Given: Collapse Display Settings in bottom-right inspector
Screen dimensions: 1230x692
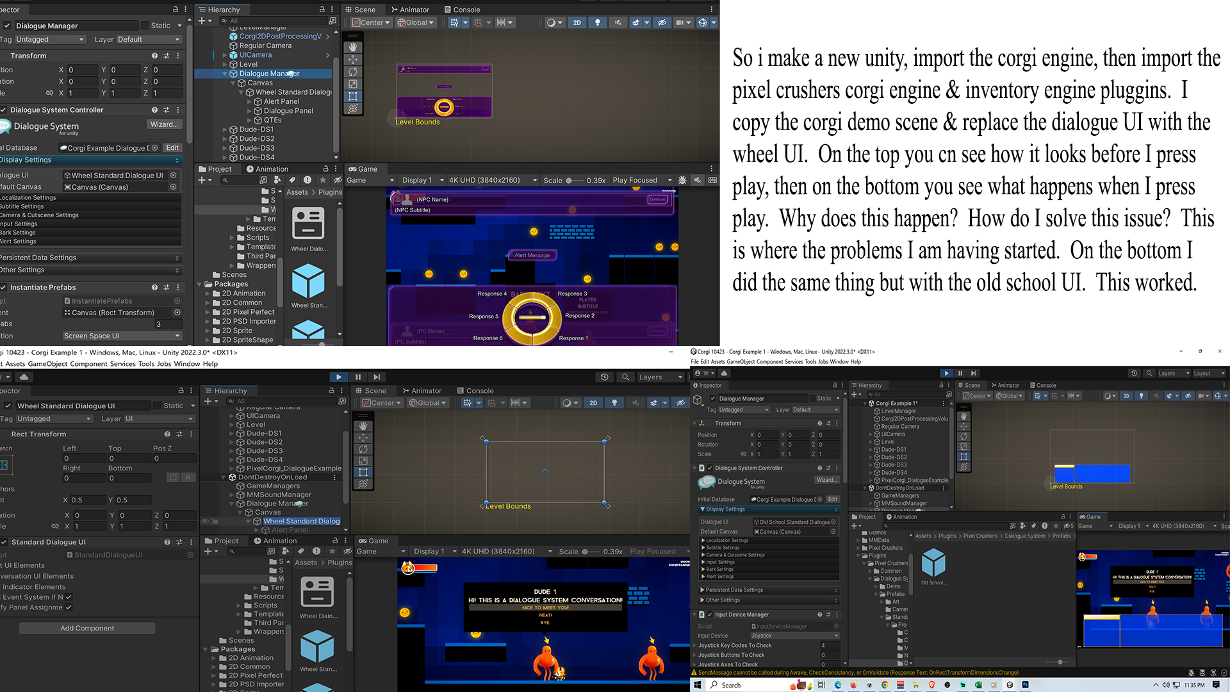Looking at the screenshot, I should tap(769, 509).
